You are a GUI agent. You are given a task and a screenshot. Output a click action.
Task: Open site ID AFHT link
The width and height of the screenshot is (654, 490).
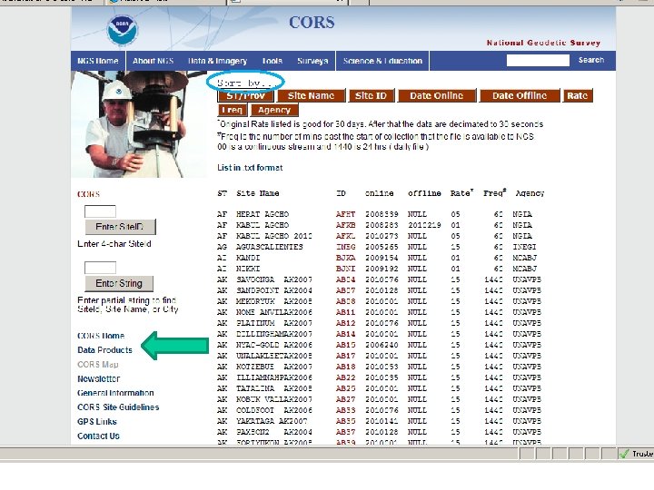[345, 214]
